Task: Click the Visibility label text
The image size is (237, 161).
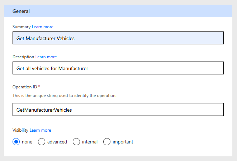Action: [x=20, y=130]
